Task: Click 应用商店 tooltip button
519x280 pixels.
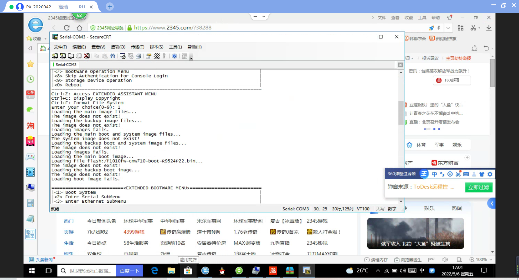Action: click(188, 260)
